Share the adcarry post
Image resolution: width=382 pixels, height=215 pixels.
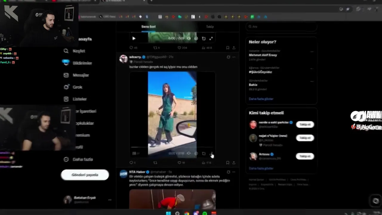tap(234, 163)
